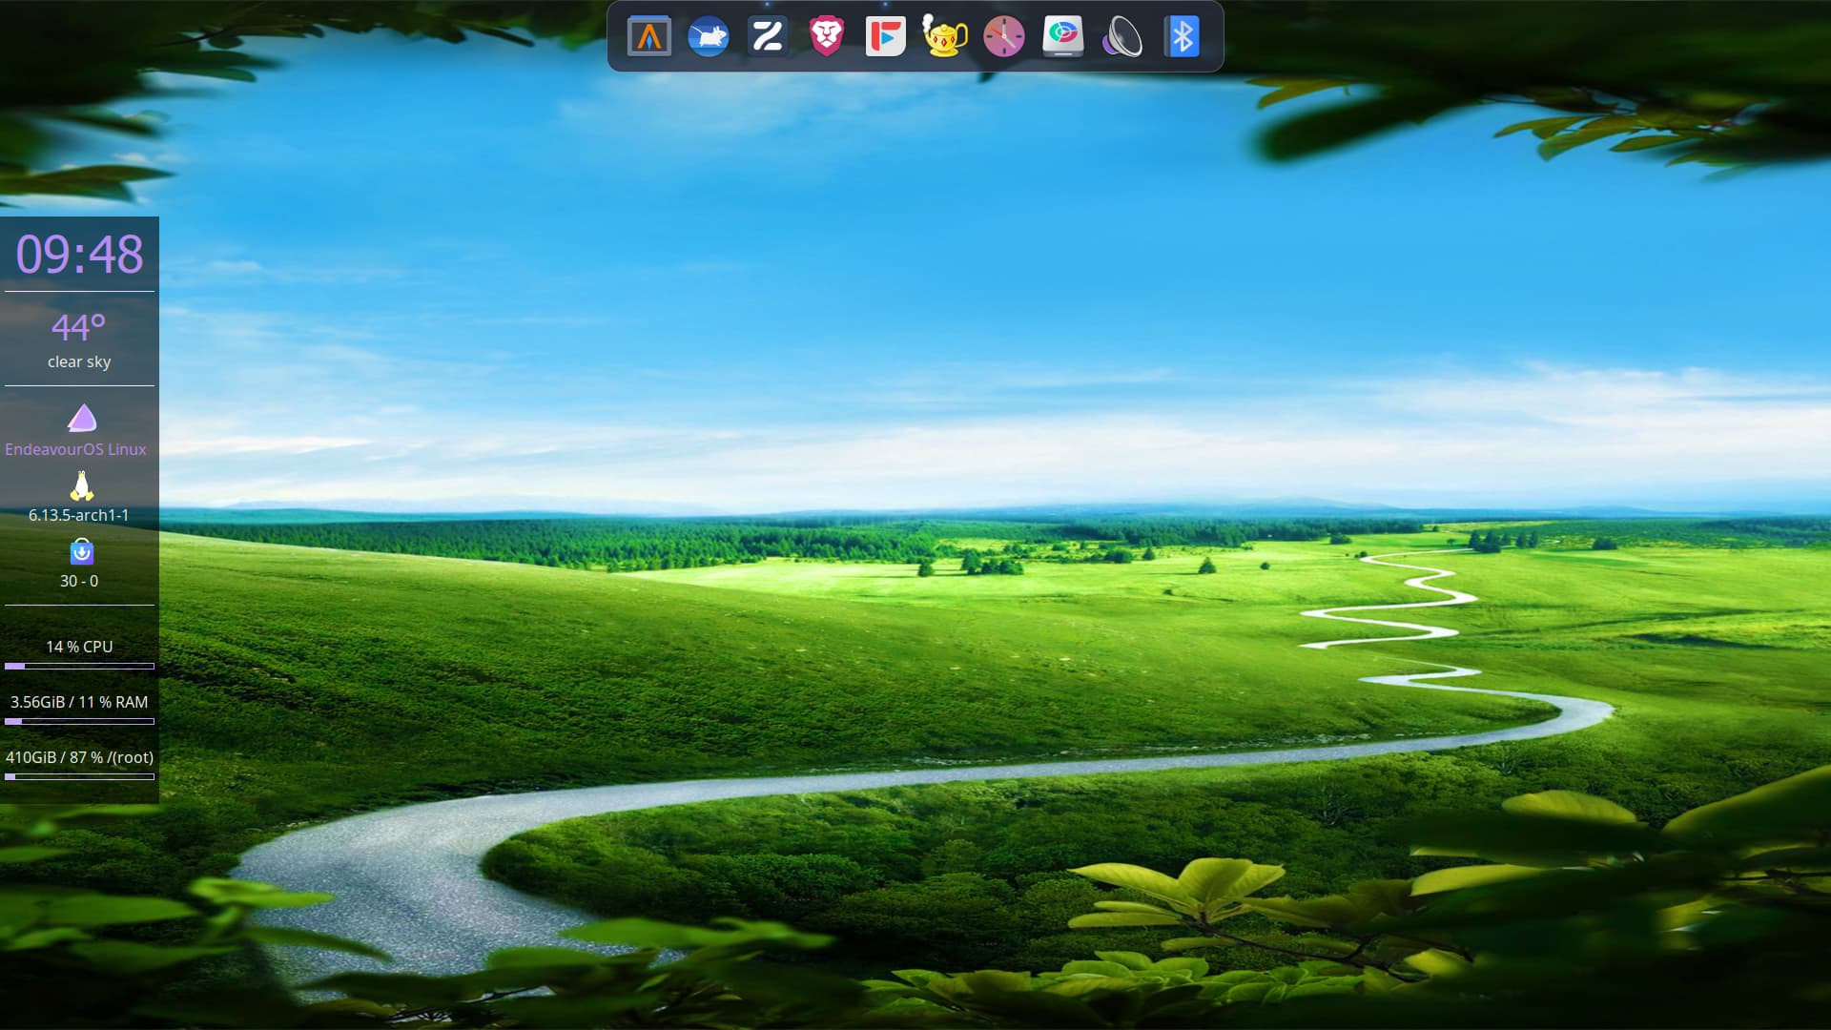Click the 30 - 0 updates count
This screenshot has height=1030, width=1831.
[x=79, y=581]
